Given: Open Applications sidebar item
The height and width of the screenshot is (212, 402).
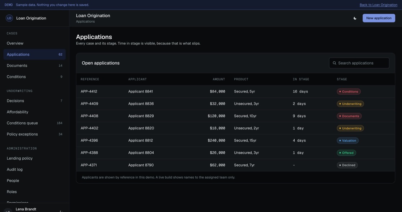Looking at the screenshot, I should pyautogui.click(x=34, y=55).
